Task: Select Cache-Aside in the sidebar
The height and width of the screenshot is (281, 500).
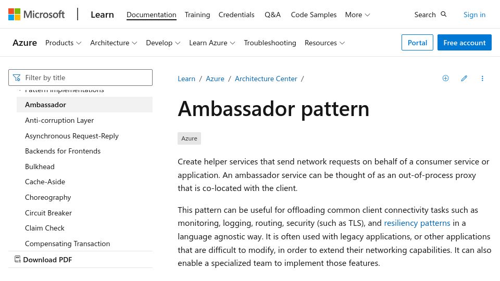Action: (x=45, y=182)
